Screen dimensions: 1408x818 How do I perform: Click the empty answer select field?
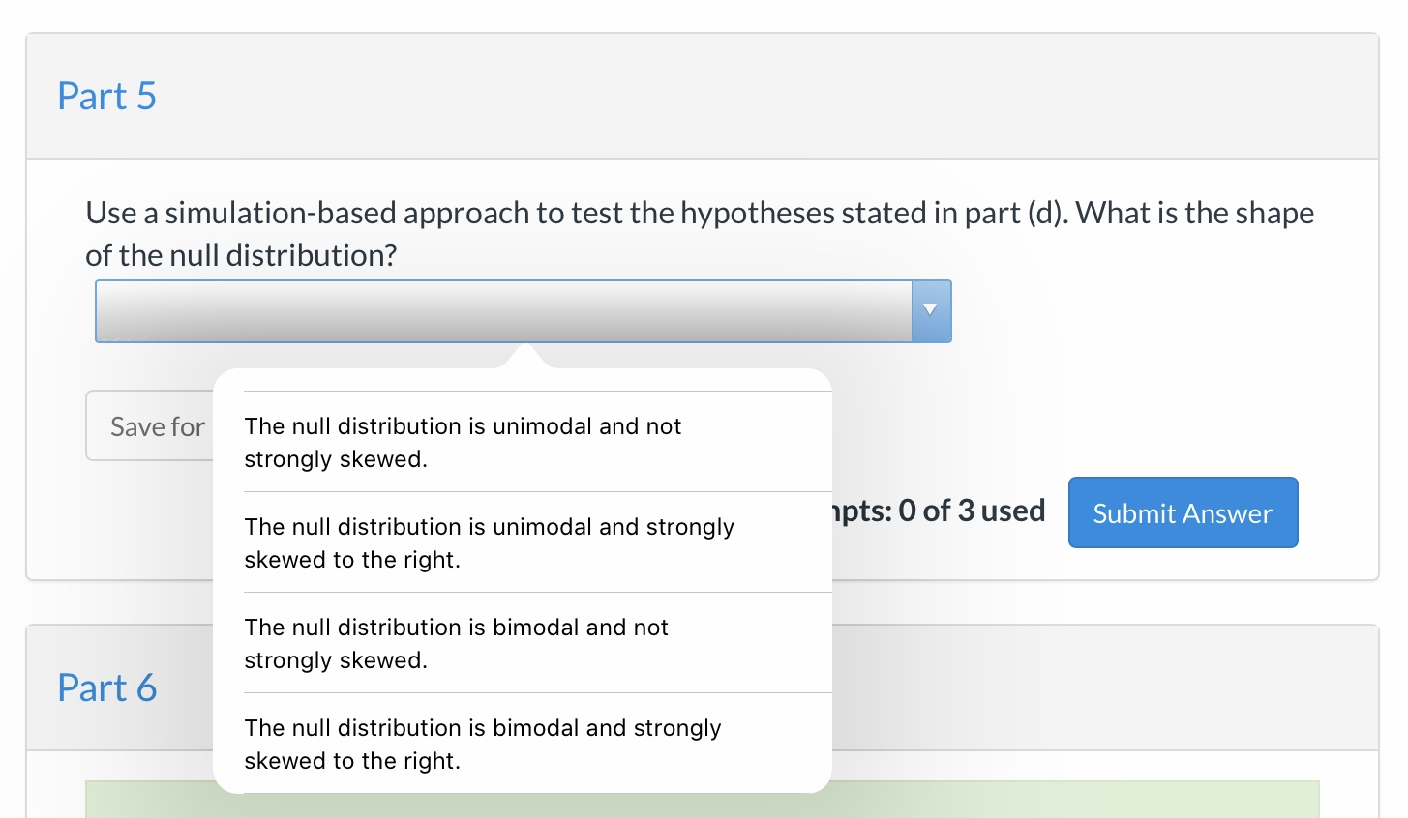pyautogui.click(x=503, y=310)
